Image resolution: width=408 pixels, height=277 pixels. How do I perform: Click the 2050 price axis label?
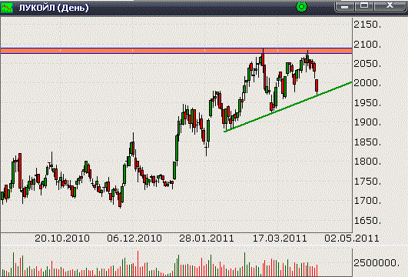pyautogui.click(x=367, y=64)
